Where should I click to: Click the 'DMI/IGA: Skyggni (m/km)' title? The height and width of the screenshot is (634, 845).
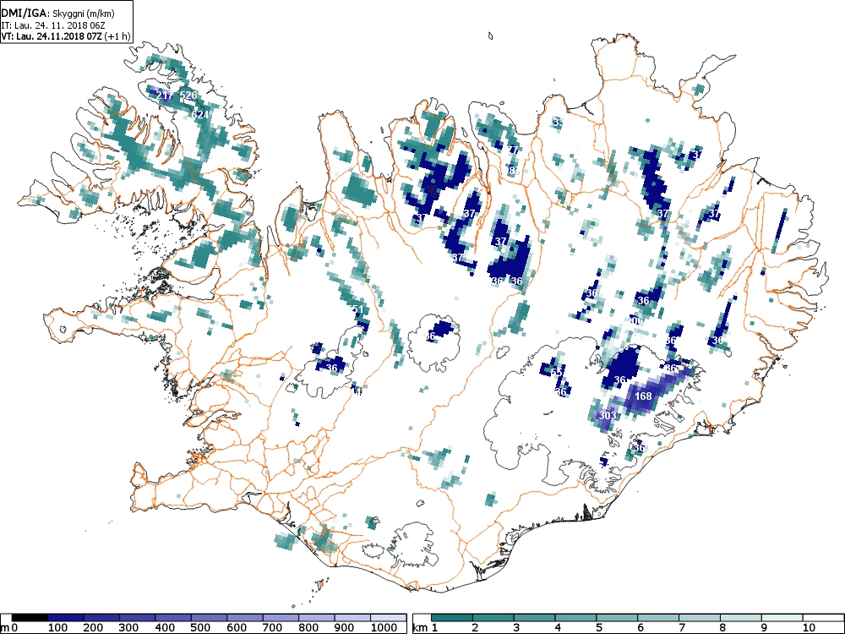point(57,14)
